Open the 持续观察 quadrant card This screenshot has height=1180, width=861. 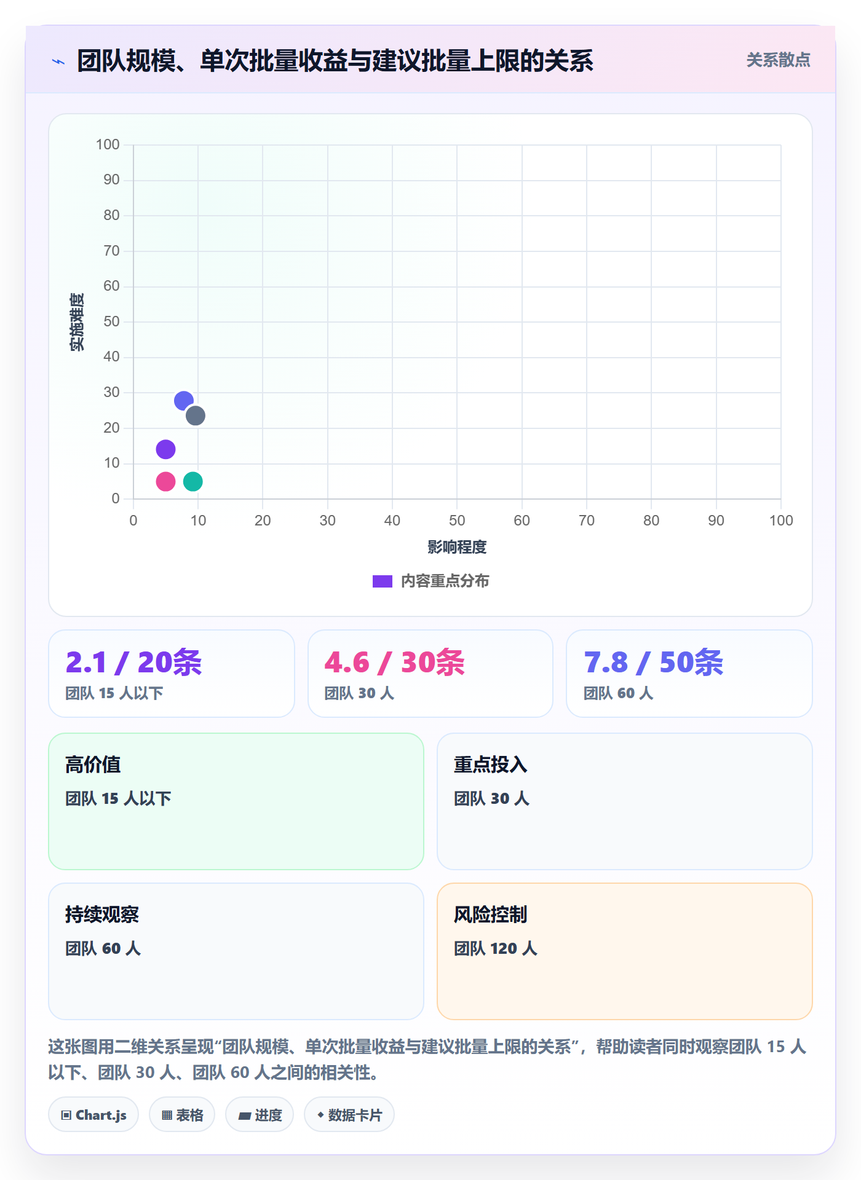236,951
